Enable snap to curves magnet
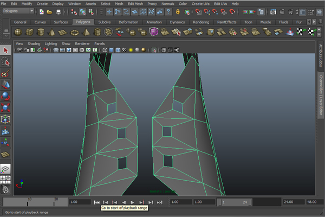 tap(207, 12)
